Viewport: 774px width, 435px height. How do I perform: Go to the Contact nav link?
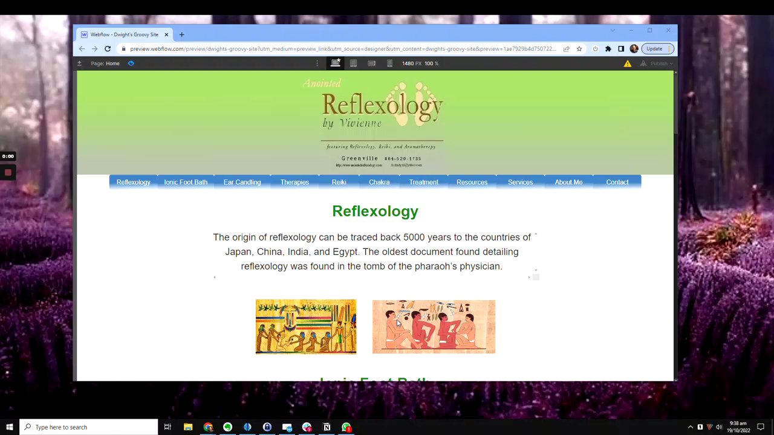(617, 182)
